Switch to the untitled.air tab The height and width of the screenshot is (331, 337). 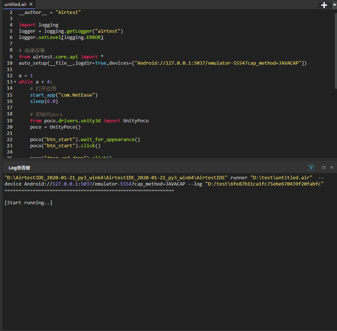click(x=15, y=4)
